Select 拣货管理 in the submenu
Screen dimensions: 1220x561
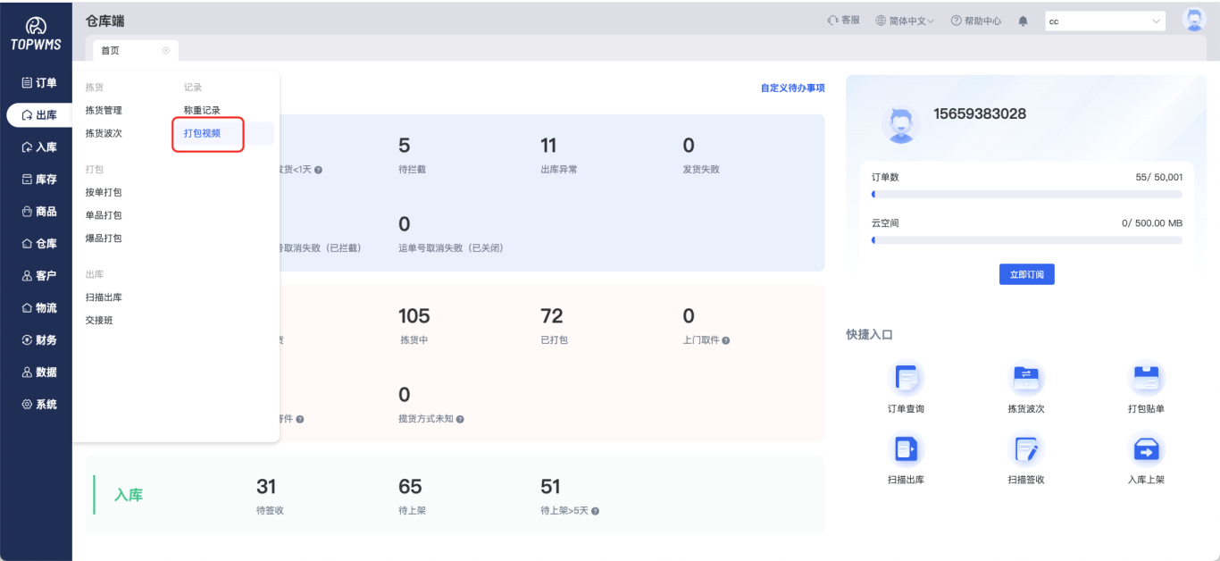104,111
